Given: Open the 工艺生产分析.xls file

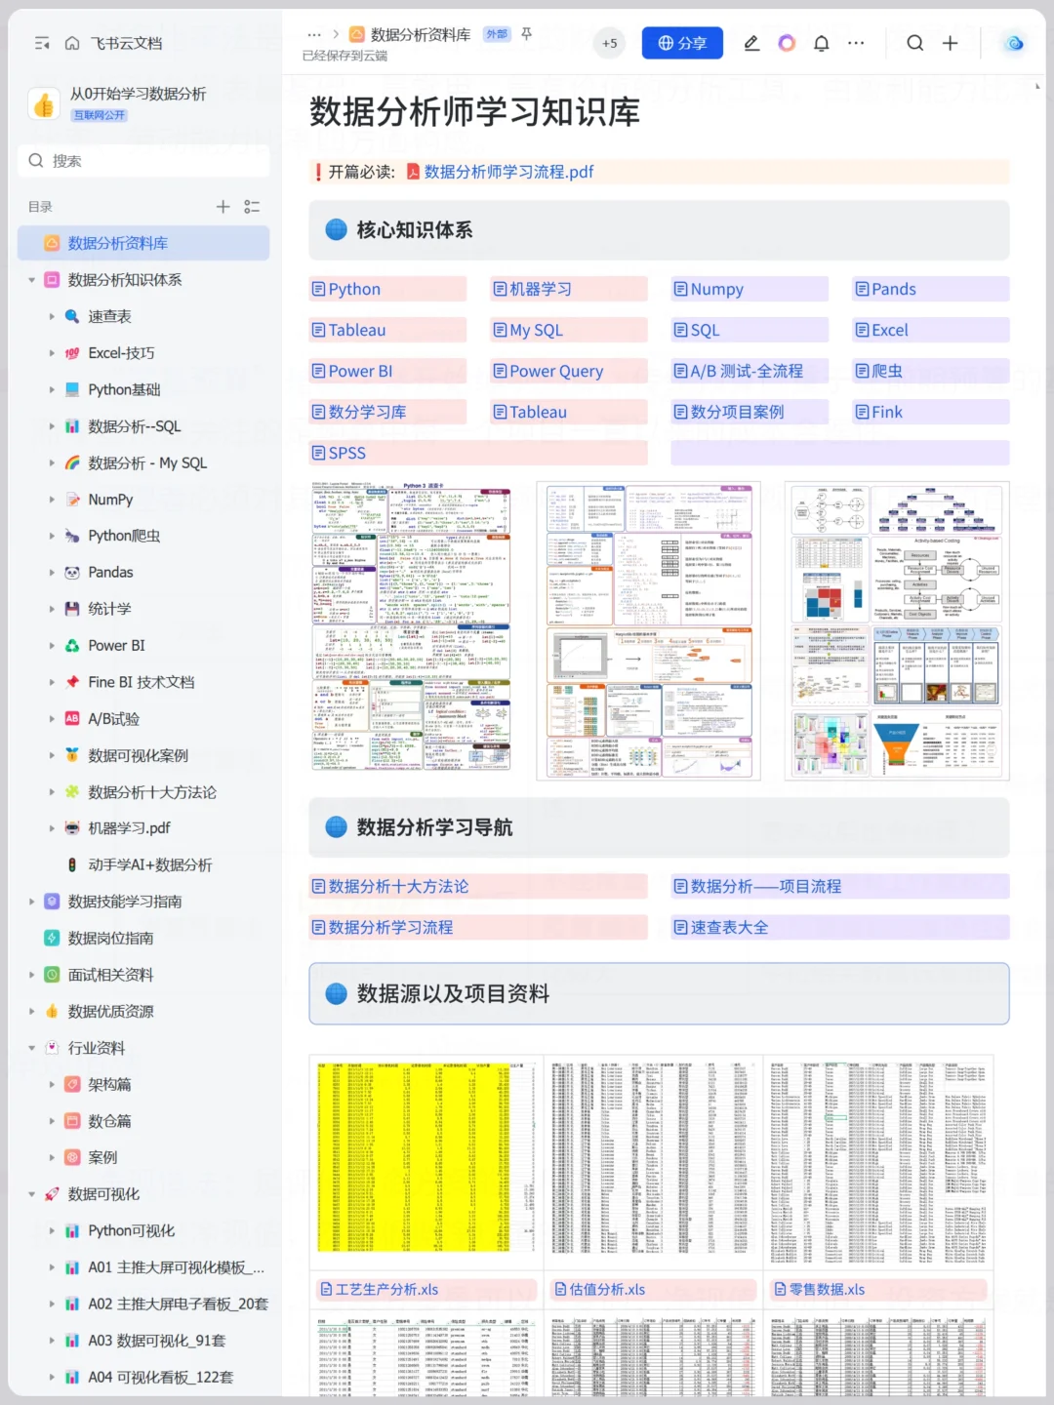Looking at the screenshot, I should [x=386, y=1289].
